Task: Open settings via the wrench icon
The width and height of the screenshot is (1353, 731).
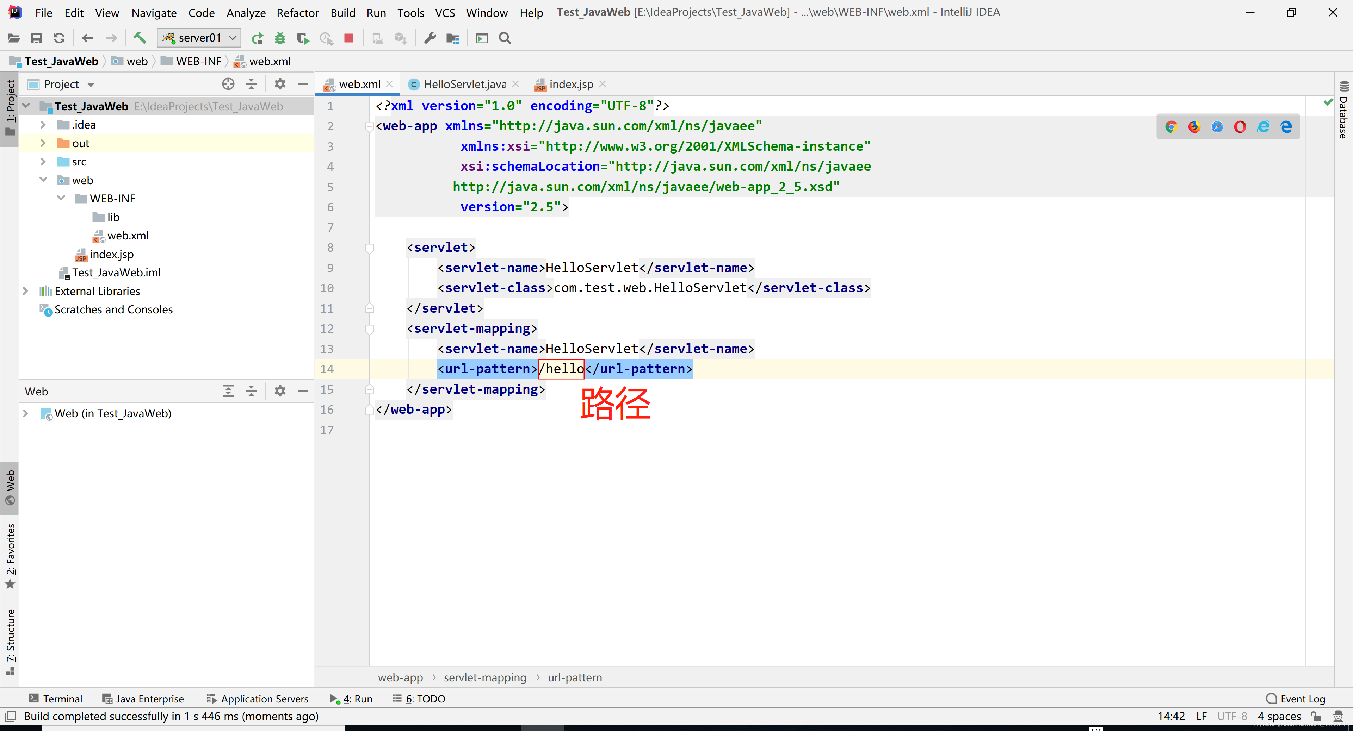Action: [430, 38]
